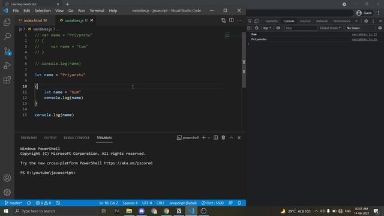The image size is (384, 216).
Task: Add a new terminal with plus icon
Action: tap(203, 137)
